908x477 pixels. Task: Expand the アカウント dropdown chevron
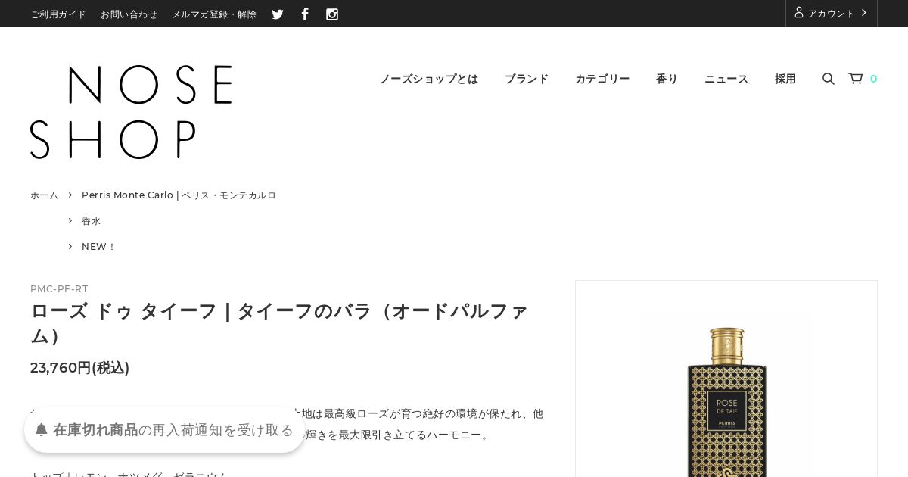coord(863,13)
